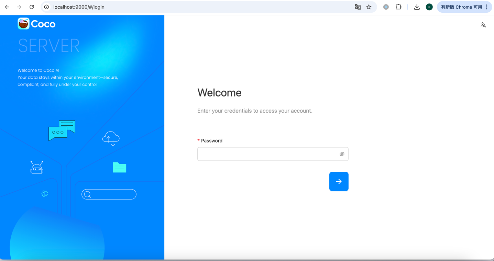This screenshot has height=261, width=494.
Task: Click the Welcome heading text
Action: point(219,93)
